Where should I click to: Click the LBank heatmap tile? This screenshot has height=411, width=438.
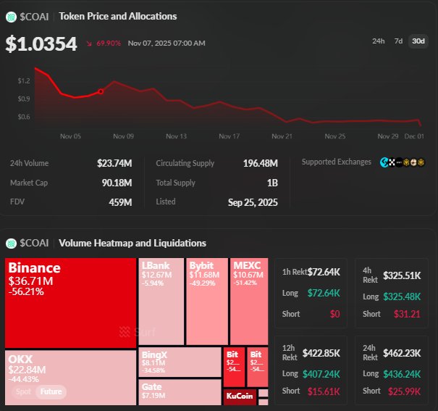(161, 300)
